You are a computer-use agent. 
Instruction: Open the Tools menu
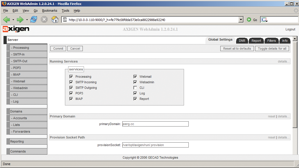coord(66,11)
